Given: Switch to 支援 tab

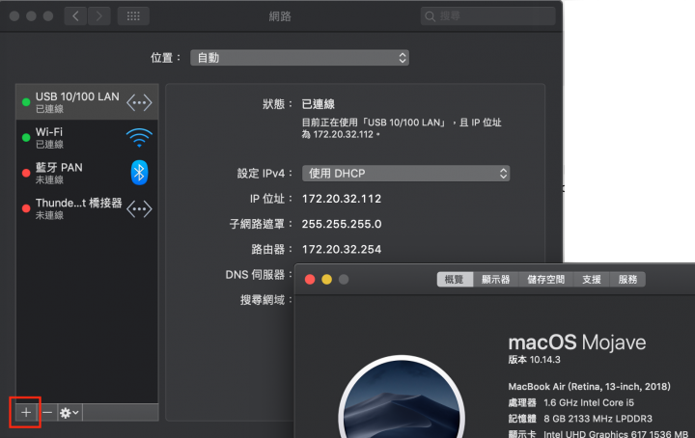Looking at the screenshot, I should (x=592, y=280).
